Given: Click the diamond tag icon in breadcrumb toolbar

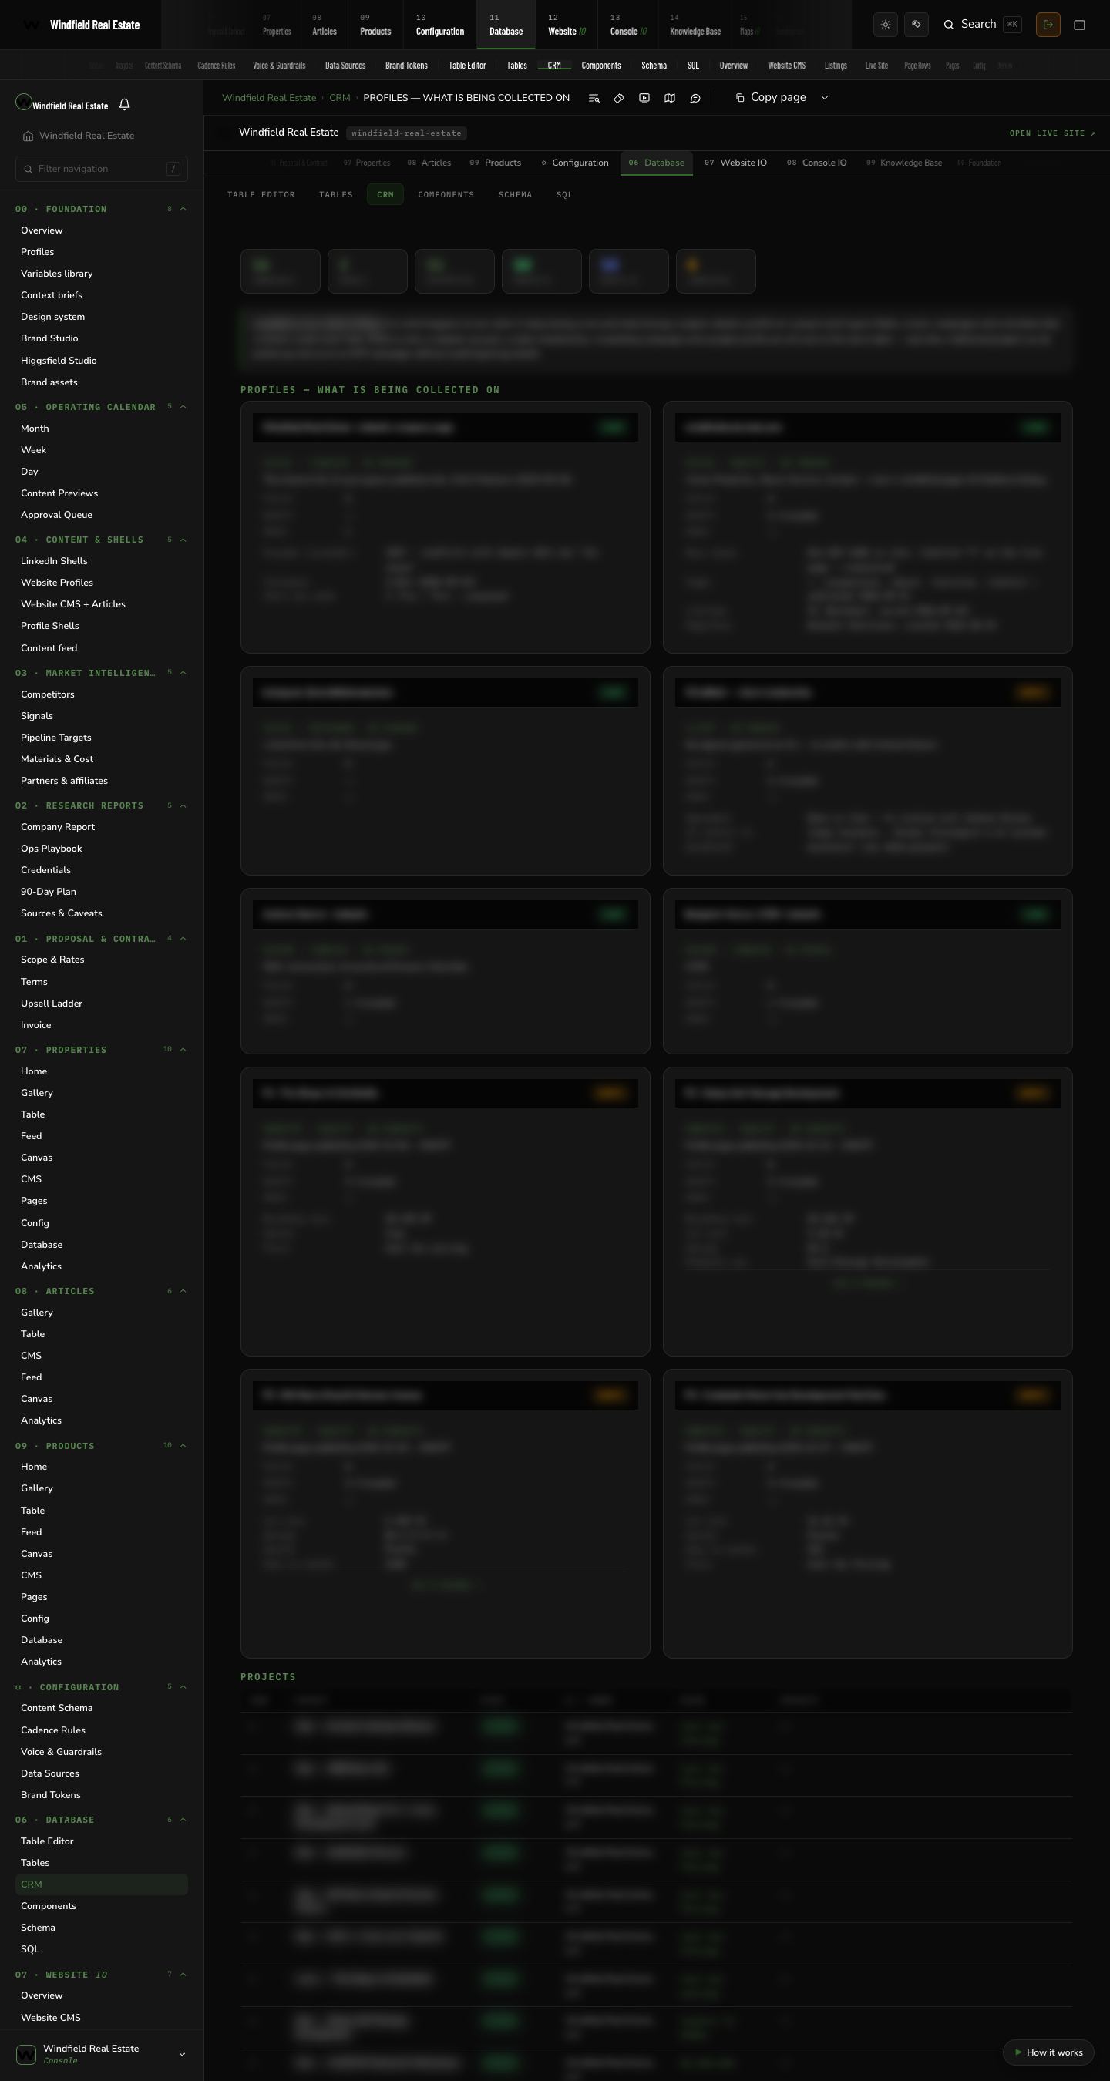Looking at the screenshot, I should (619, 98).
